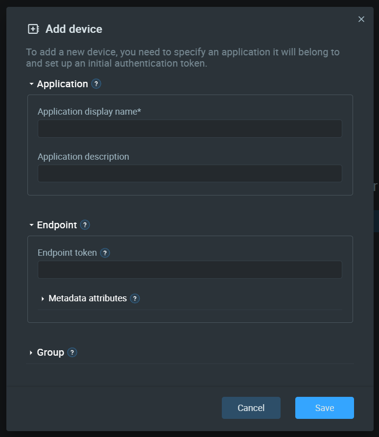Click the Add device plus icon
This screenshot has width=379, height=437.
coord(33,29)
